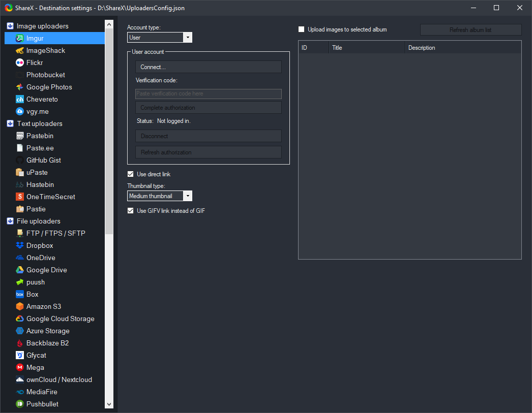532x413 pixels.
Task: Click the Refresh album list button
Action: [470, 30]
